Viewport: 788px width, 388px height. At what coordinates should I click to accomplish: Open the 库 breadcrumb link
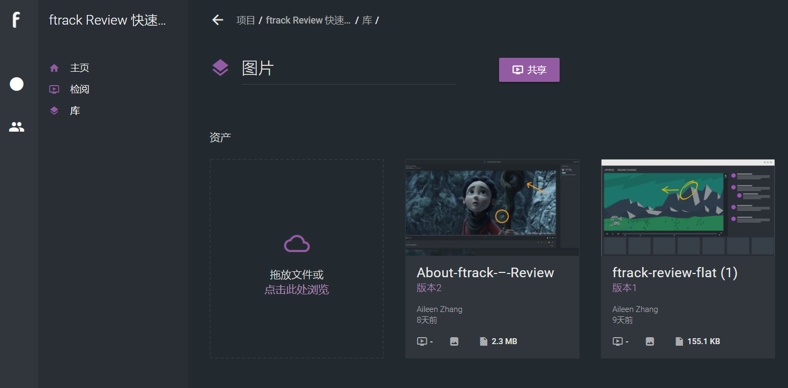[x=367, y=20]
